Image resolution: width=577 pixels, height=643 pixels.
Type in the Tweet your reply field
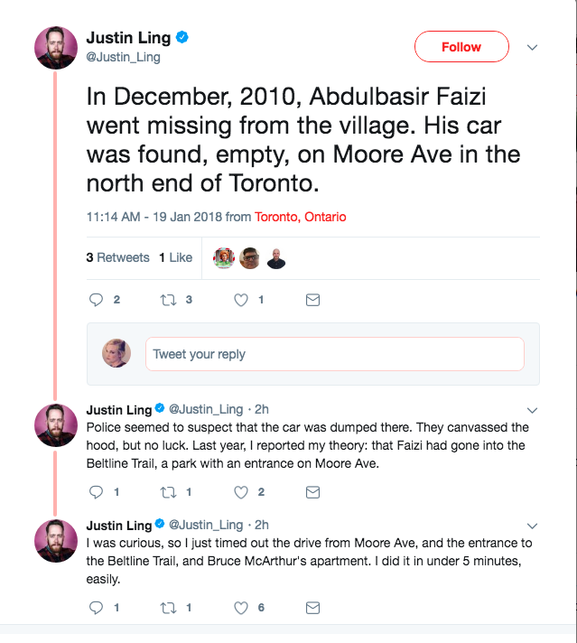coord(334,354)
